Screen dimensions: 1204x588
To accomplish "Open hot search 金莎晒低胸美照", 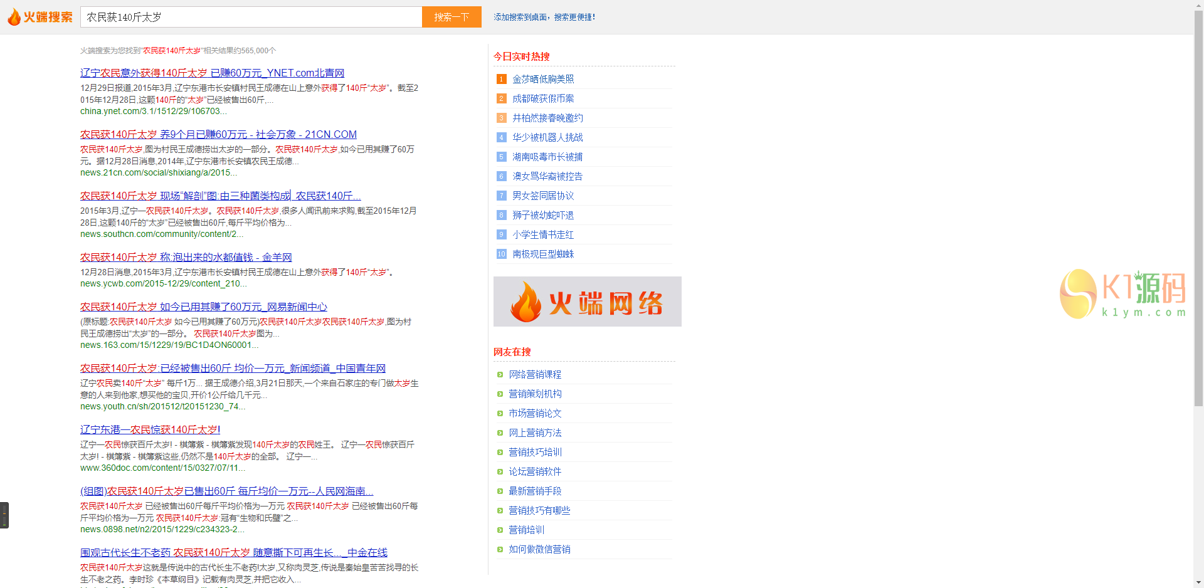I will point(543,79).
